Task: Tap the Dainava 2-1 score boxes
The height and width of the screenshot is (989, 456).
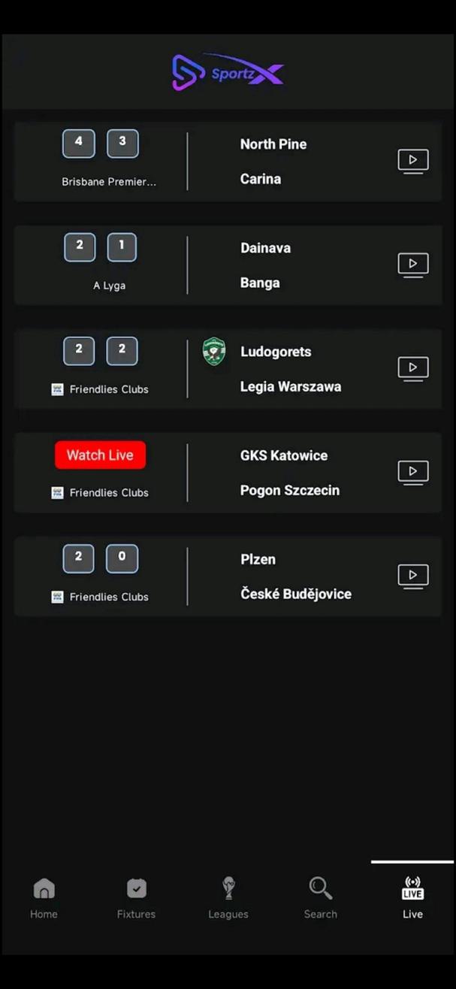Action: pos(101,246)
